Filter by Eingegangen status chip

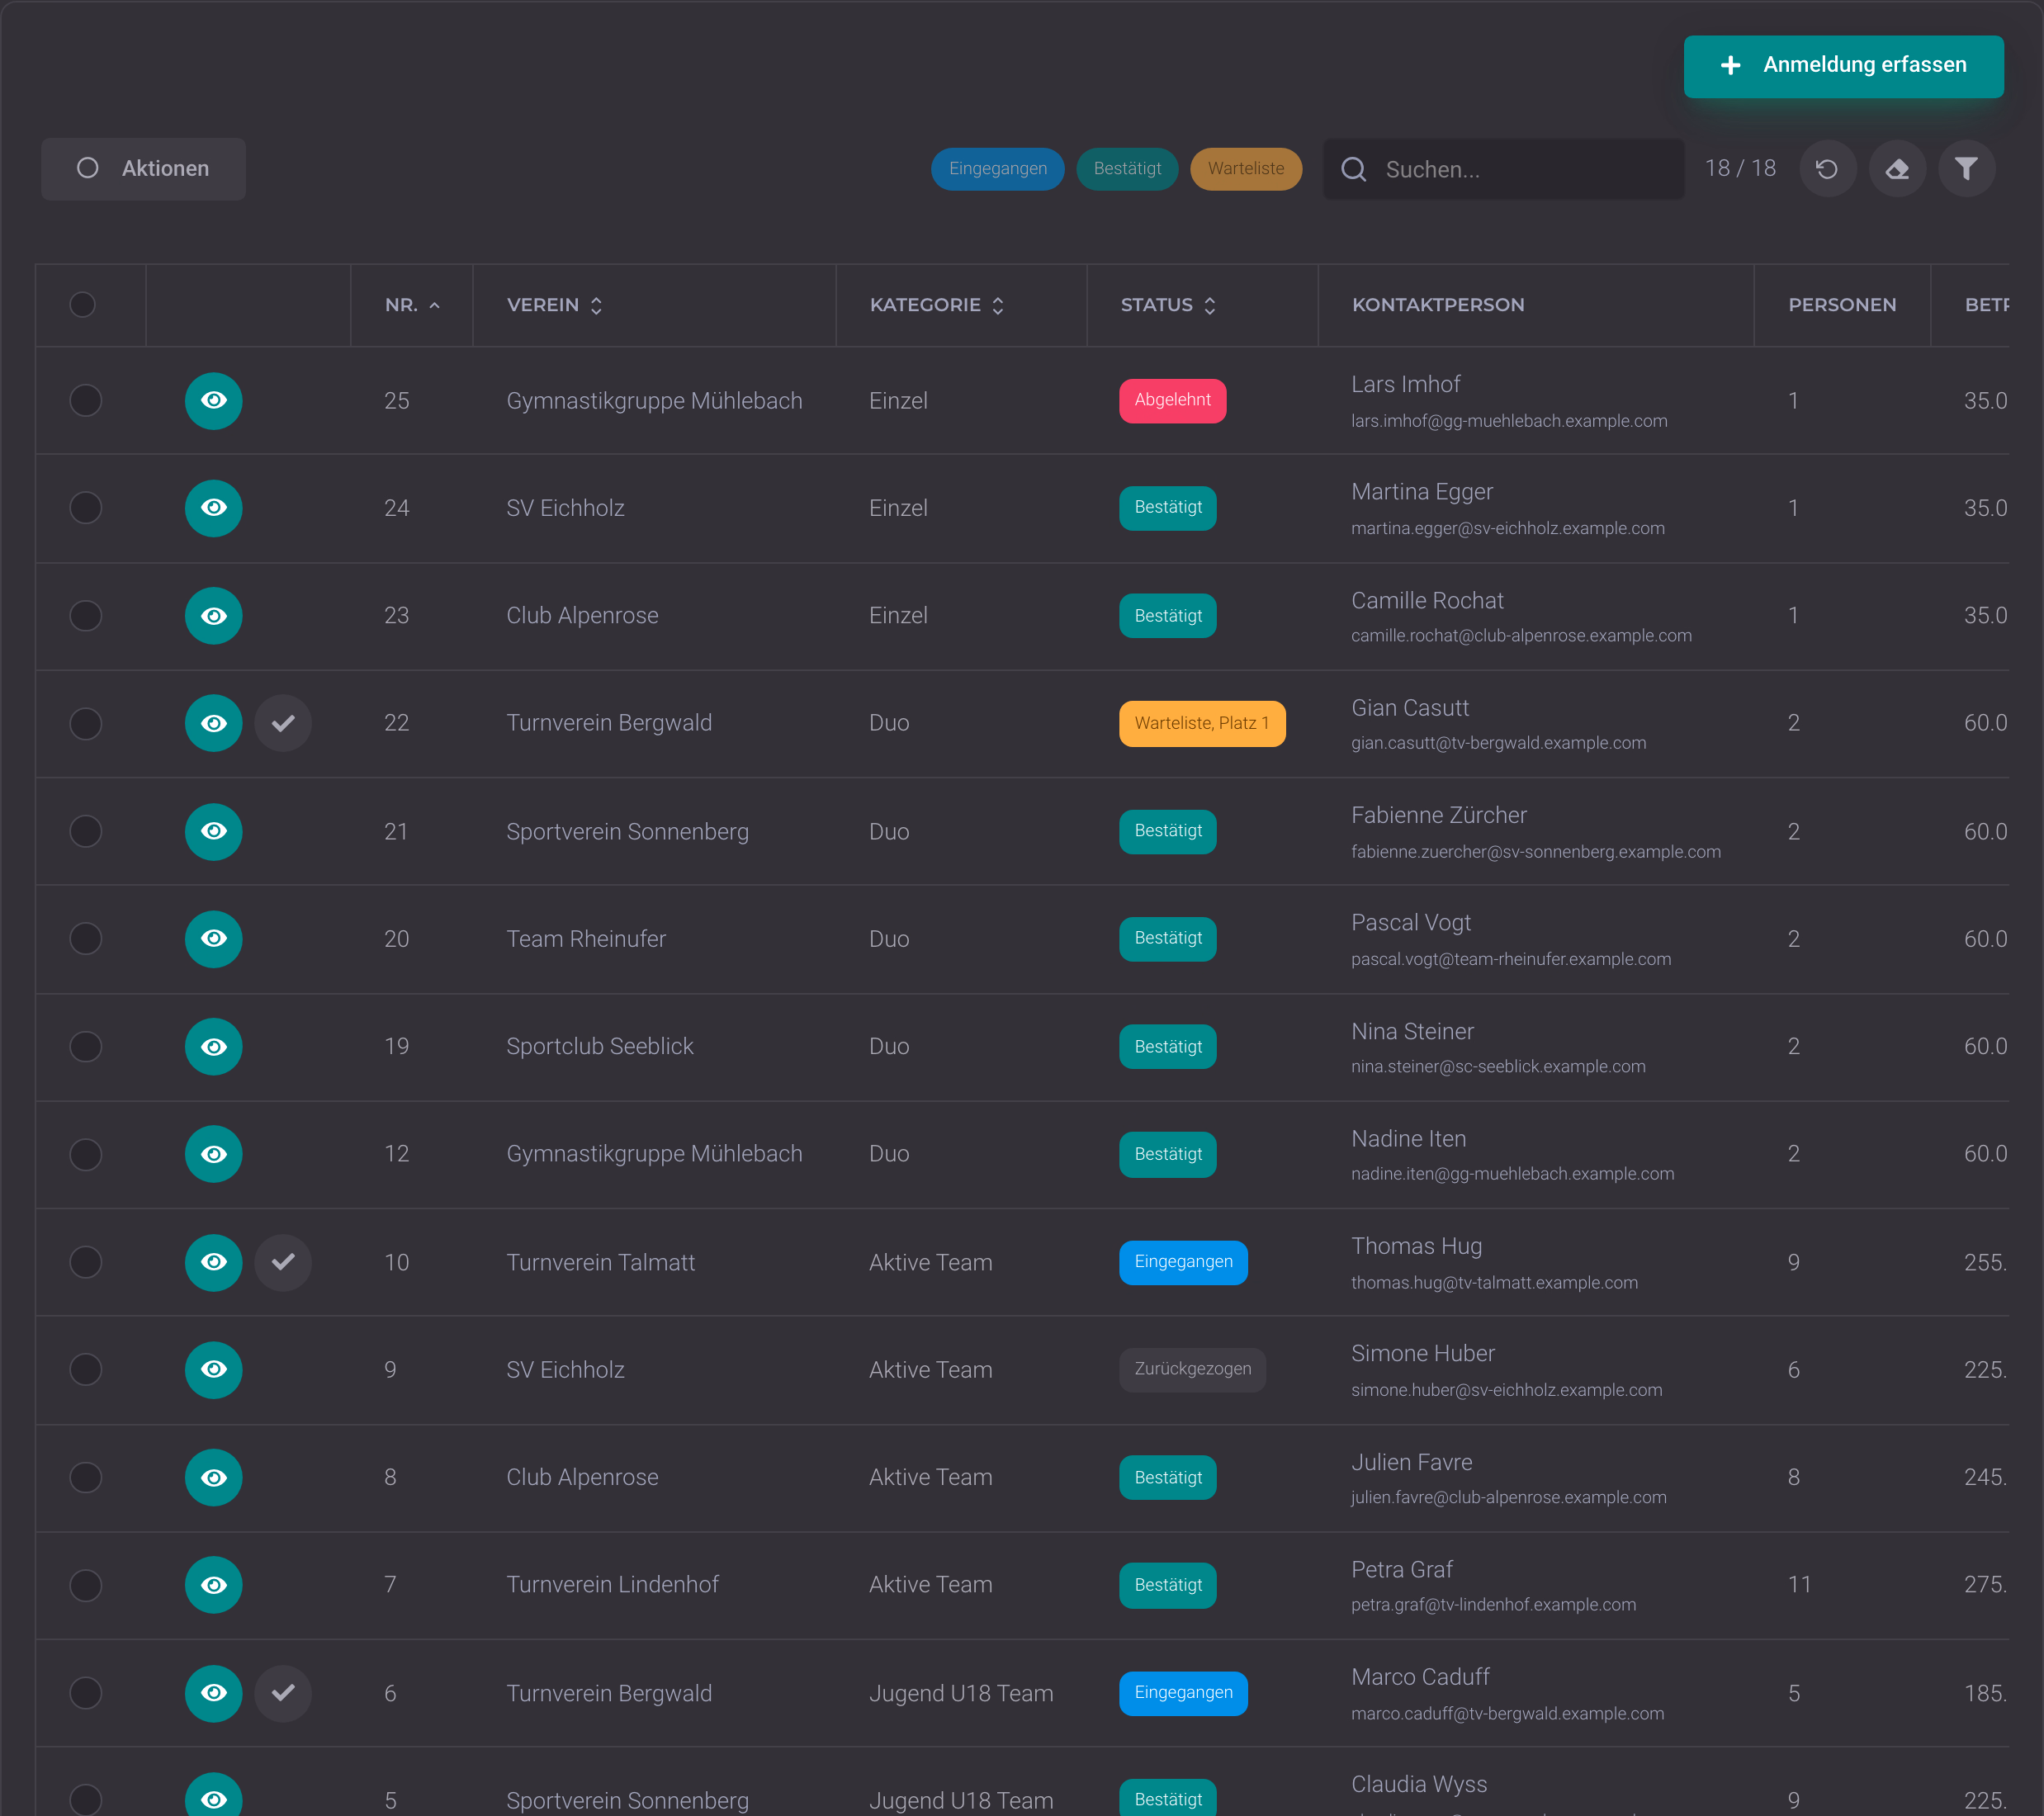point(998,169)
